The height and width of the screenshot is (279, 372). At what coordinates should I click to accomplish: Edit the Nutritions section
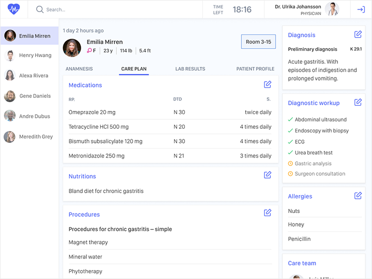267,175
